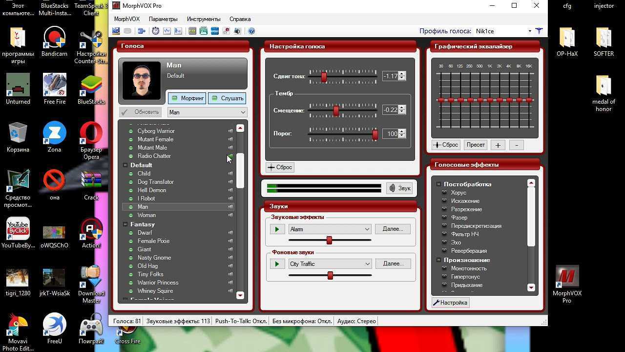This screenshot has width=625, height=352.
Task: Click the green panel toolbar icon
Action: click(x=204, y=31)
